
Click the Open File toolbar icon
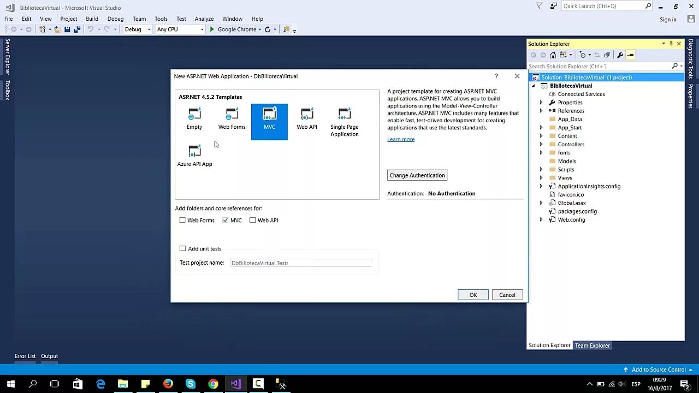click(x=57, y=29)
